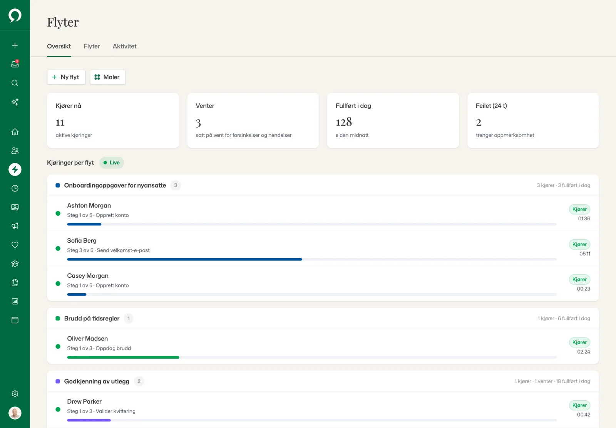Viewport: 616px width, 428px height.
Task: Open the Maler templates button
Action: pyautogui.click(x=108, y=77)
